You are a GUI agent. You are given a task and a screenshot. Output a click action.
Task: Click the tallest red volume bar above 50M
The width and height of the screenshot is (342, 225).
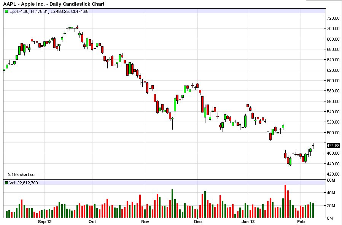285,201
